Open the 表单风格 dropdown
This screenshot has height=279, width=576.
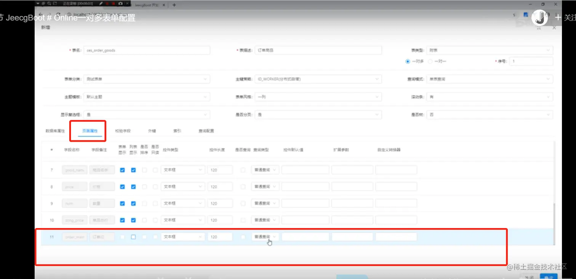318,97
